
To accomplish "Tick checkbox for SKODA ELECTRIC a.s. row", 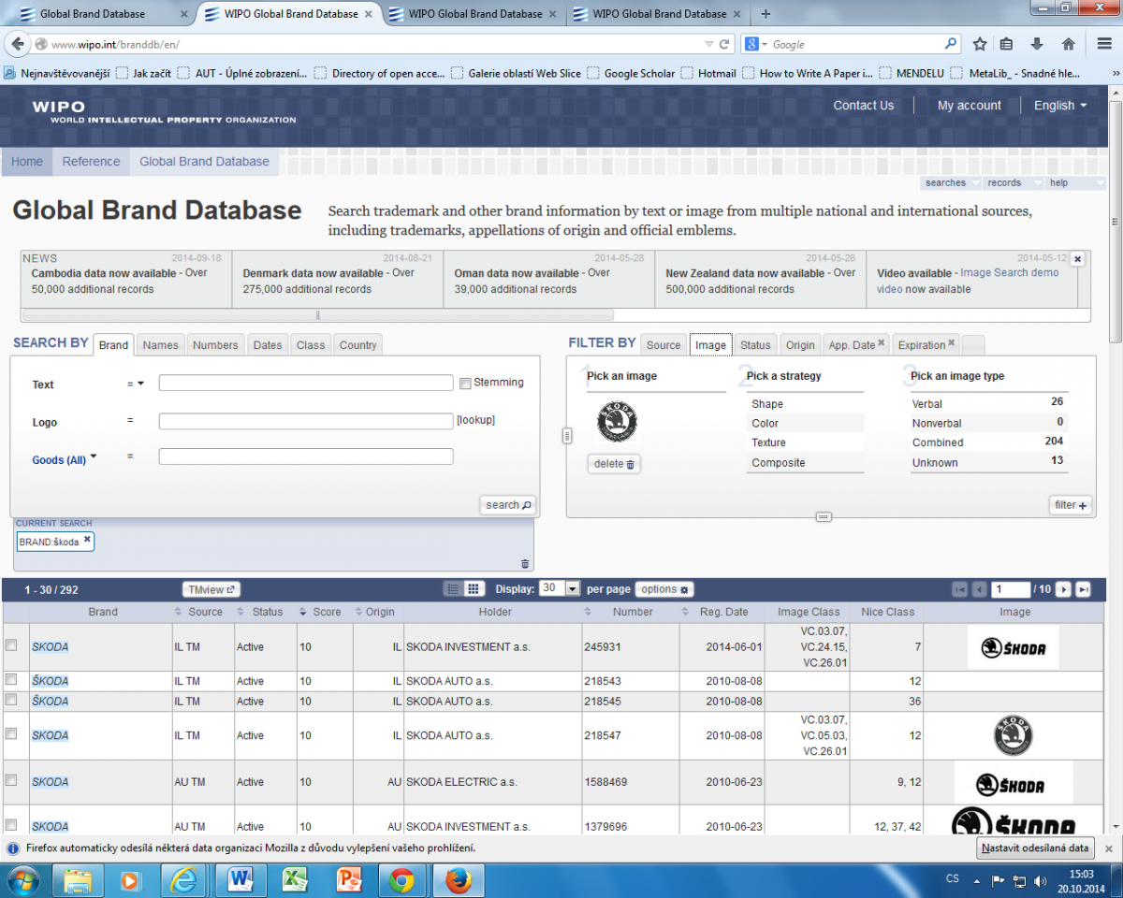I will 11,781.
